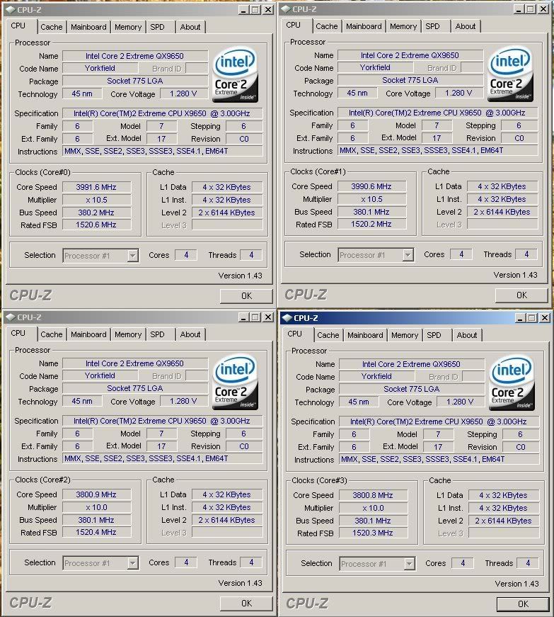Select CPU tab in Core#3 window
Image resolution: width=554 pixels, height=617 pixels.
pyautogui.click(x=294, y=334)
